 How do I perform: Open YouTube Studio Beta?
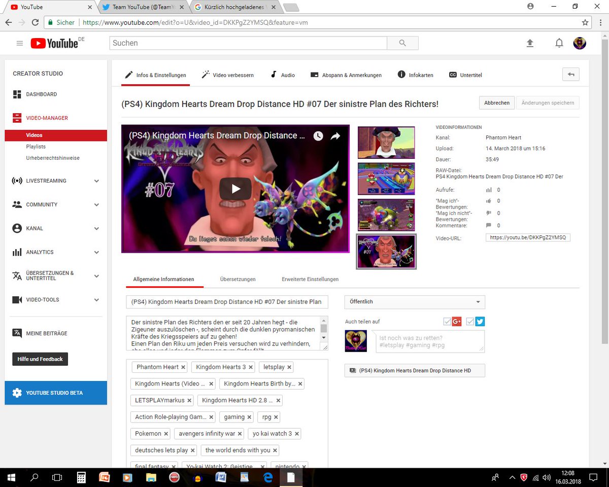click(56, 393)
